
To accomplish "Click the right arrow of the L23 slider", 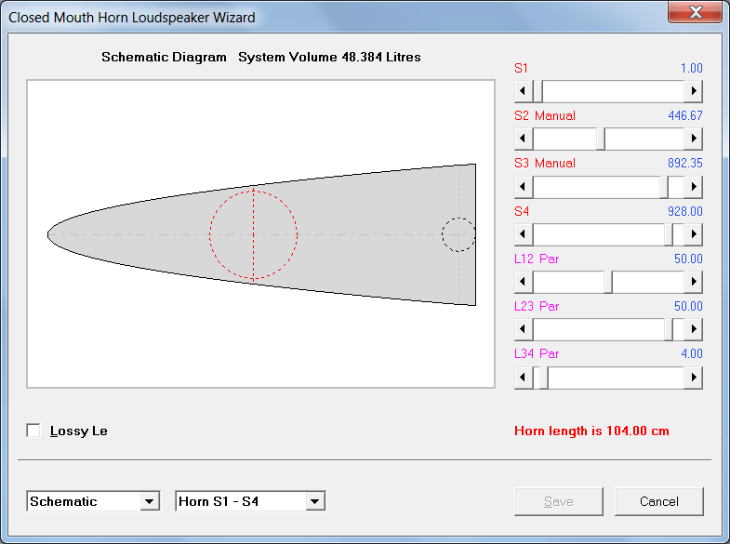I will (693, 329).
